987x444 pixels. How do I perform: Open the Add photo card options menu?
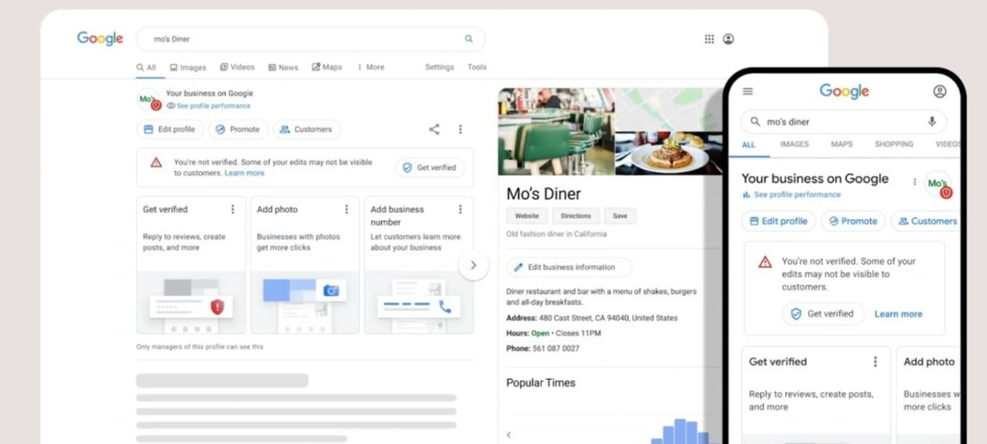pos(346,209)
